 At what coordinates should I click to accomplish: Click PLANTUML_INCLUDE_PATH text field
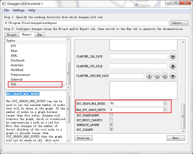126,76
